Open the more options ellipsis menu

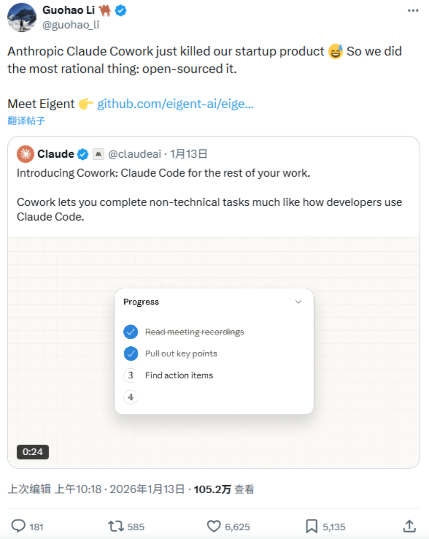[413, 11]
